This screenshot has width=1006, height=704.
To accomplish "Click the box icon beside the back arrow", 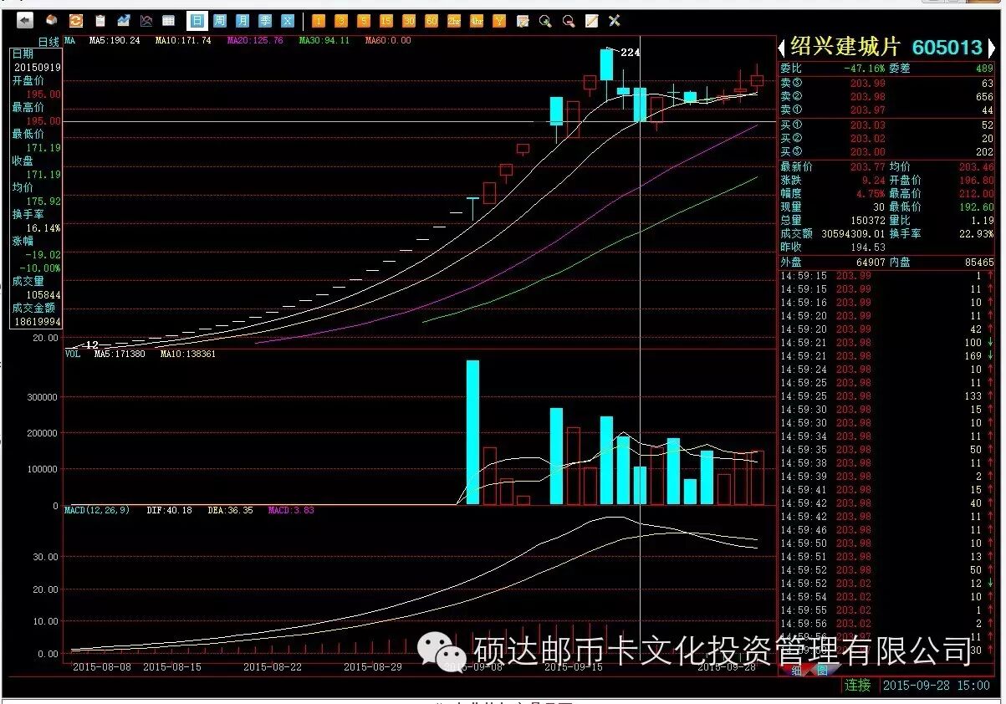I will [x=52, y=20].
